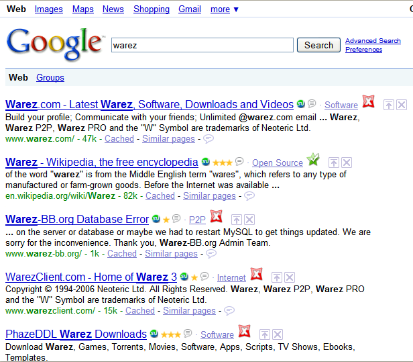Remove PhazeDDL result with X box

tap(278, 334)
